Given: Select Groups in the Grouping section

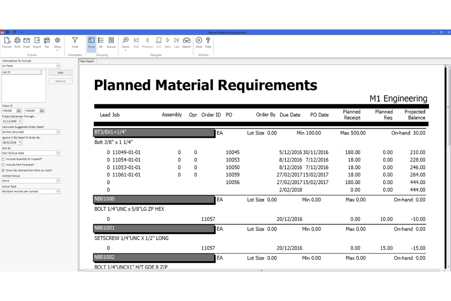Looking at the screenshot, I should [111, 43].
